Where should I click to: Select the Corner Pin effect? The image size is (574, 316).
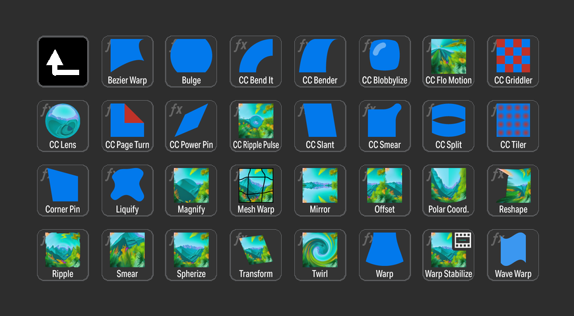point(63,190)
